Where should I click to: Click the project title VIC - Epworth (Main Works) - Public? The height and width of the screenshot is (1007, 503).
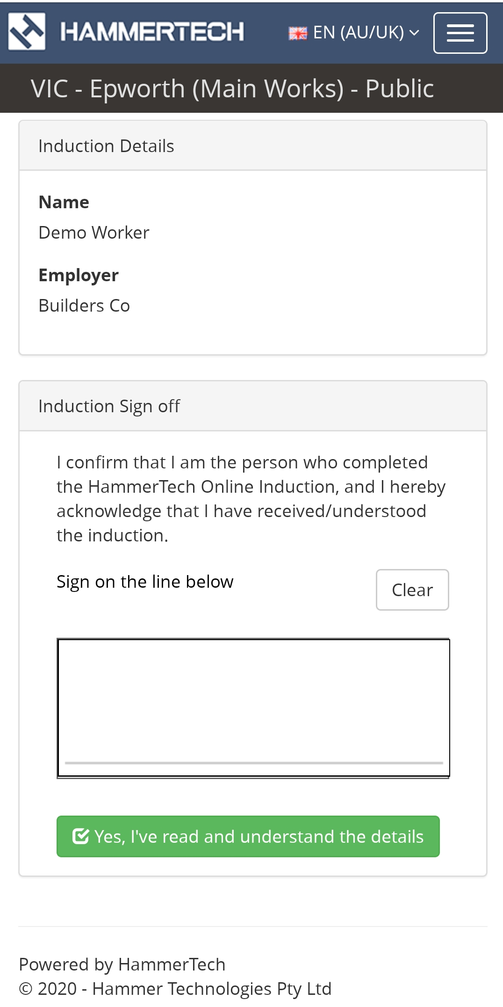coord(232,88)
